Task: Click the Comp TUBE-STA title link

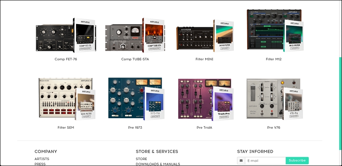Action: [x=135, y=59]
